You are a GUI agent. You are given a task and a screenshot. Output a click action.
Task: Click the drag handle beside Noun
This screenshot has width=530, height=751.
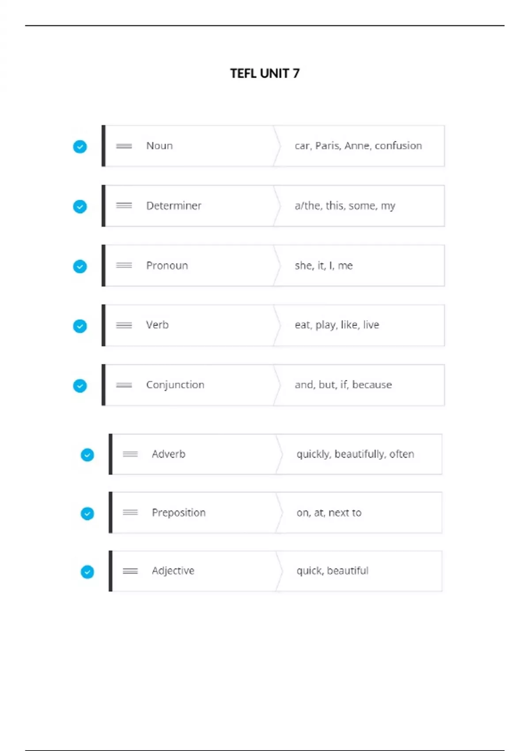click(x=124, y=146)
